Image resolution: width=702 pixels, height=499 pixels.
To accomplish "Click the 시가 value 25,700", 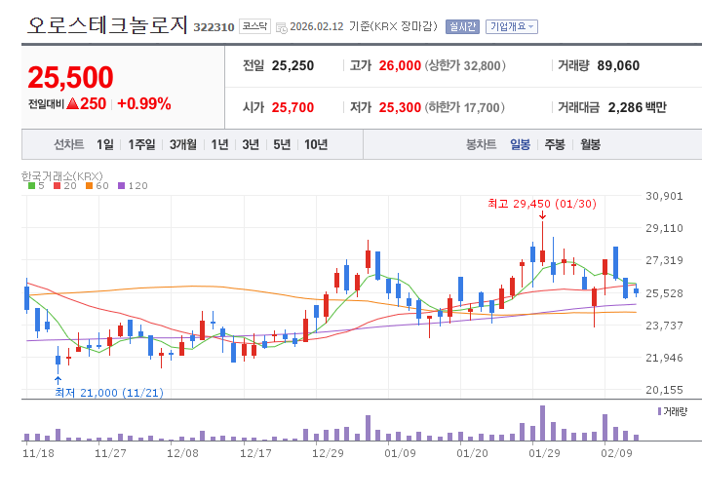I will 292,107.
